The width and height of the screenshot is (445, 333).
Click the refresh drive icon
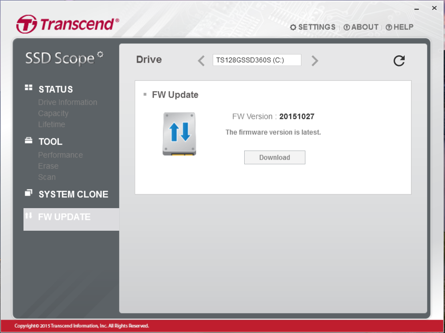coord(399,61)
